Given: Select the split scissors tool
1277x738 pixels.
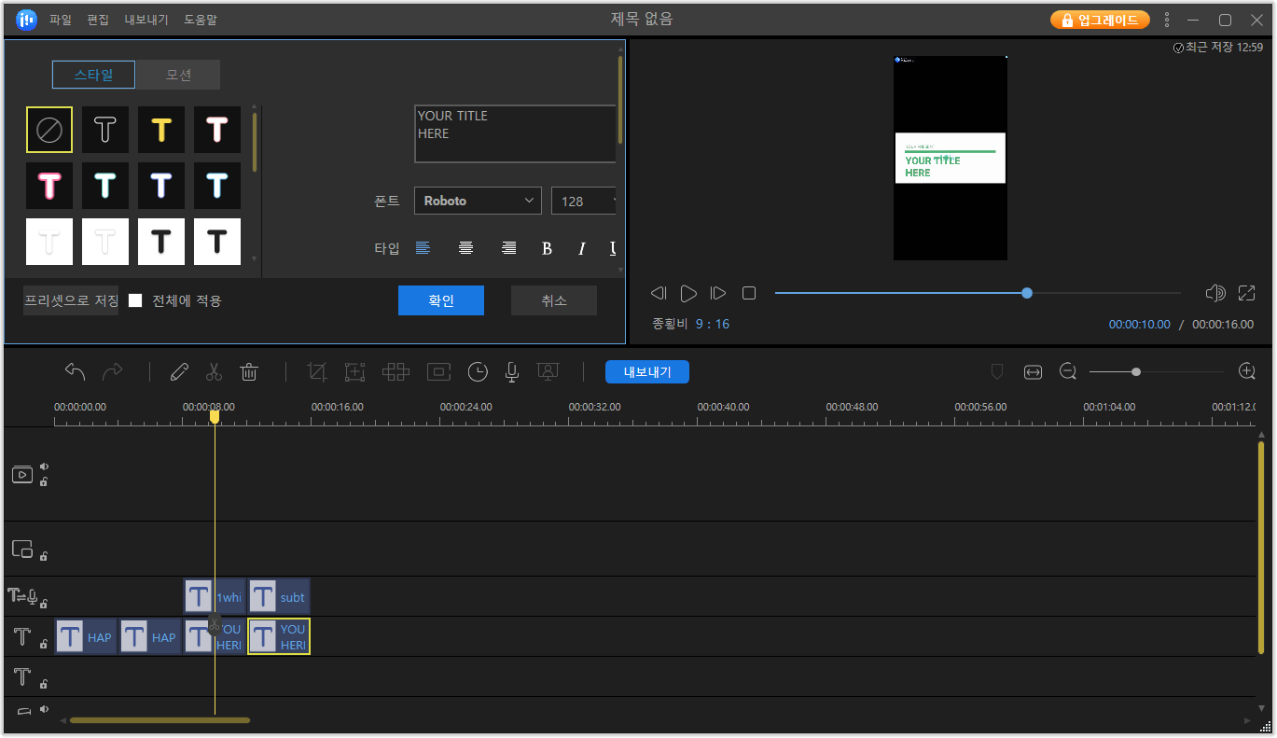Looking at the screenshot, I should click(214, 372).
